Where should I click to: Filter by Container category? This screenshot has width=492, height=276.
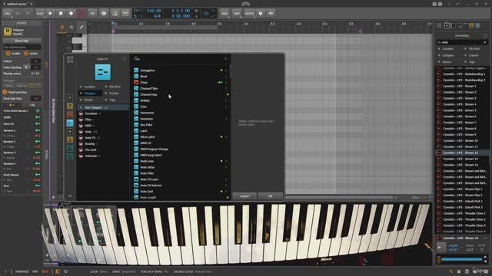[x=102, y=113]
